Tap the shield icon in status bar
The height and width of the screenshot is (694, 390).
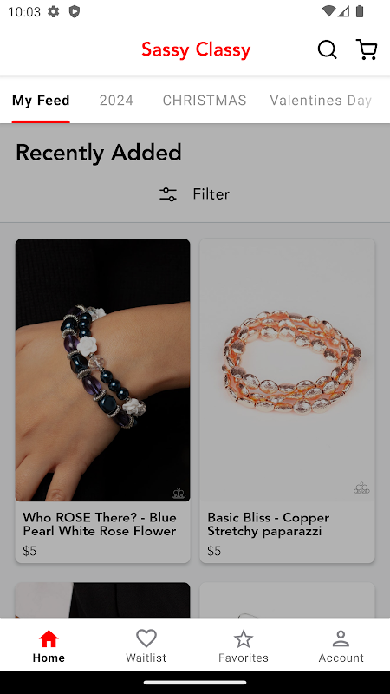click(75, 11)
